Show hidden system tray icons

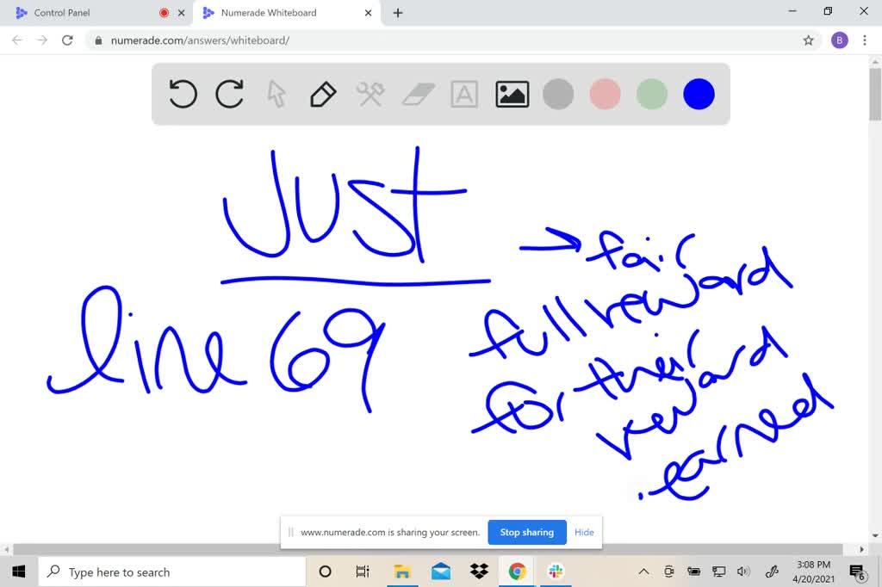[643, 572]
